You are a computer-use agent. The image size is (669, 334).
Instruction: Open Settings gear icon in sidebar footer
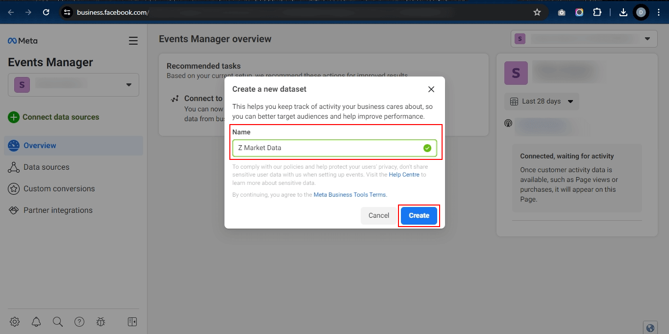15,322
